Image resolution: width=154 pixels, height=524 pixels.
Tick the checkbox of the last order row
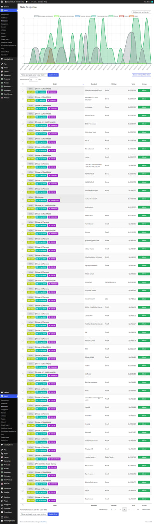pyautogui.click(x=23, y=499)
